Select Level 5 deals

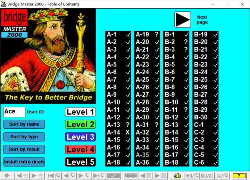(x=80, y=162)
